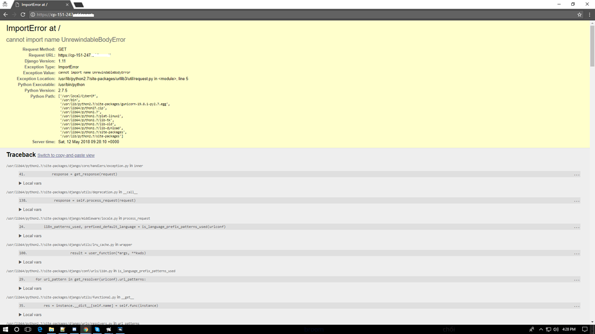Click code line 'result = user_function(*args, **kwds)'
This screenshot has width=595, height=334.
coord(107,253)
